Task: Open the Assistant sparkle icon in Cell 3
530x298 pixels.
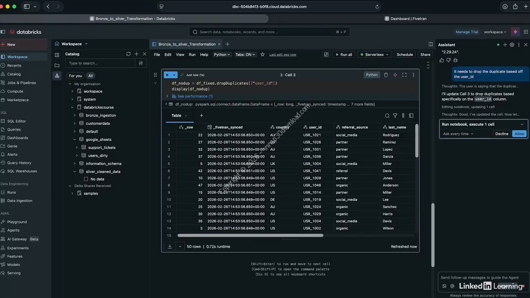Action: click(x=395, y=75)
